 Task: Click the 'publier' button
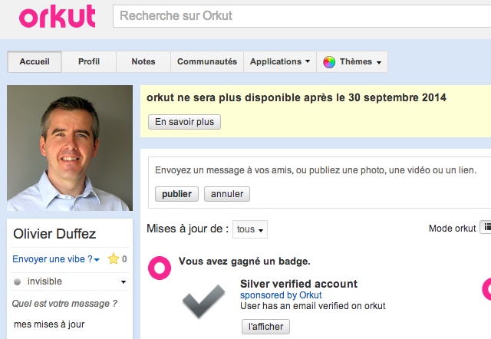click(176, 194)
